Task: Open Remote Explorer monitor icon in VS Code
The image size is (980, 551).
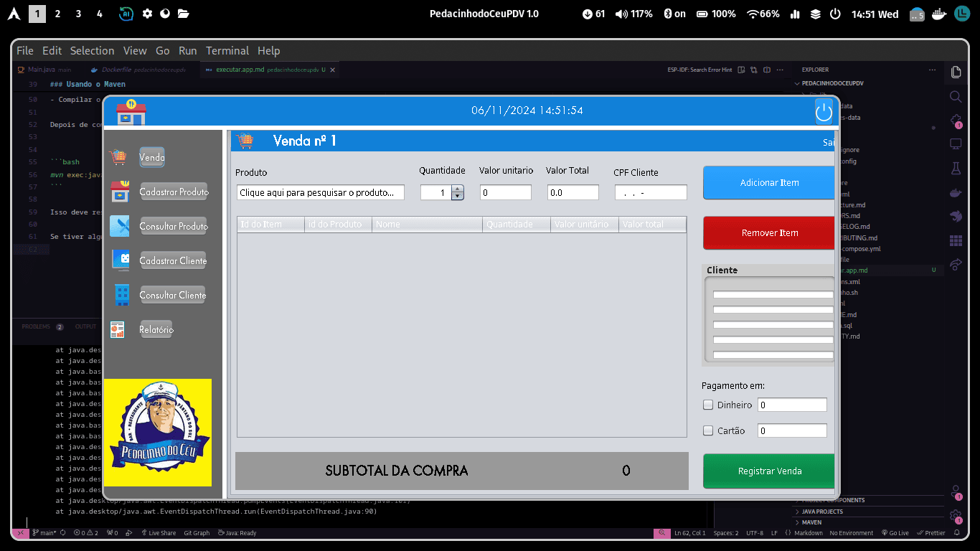Action: (956, 144)
